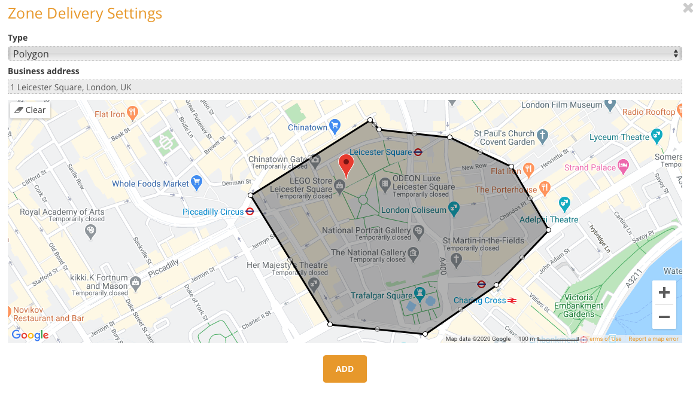
Task: Click the Google logo on map
Action: point(31,335)
